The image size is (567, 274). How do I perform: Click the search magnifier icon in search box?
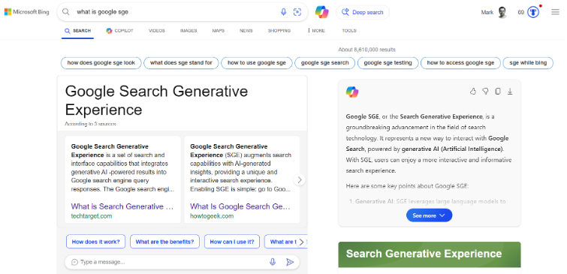66,12
